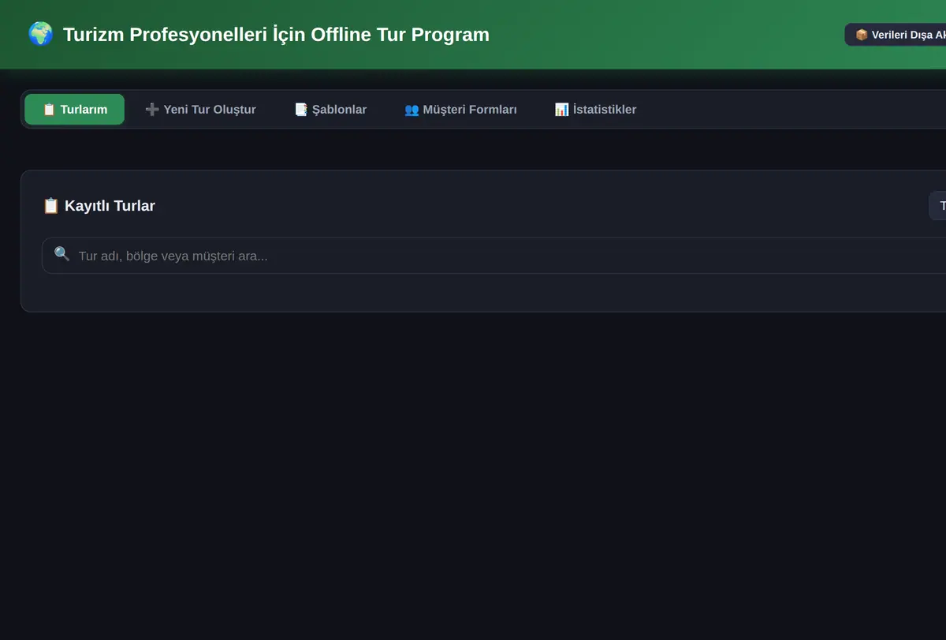Screen dimensions: 946x640
Task: Switch to Yeni Tur Oluştur tab
Action: coord(200,110)
